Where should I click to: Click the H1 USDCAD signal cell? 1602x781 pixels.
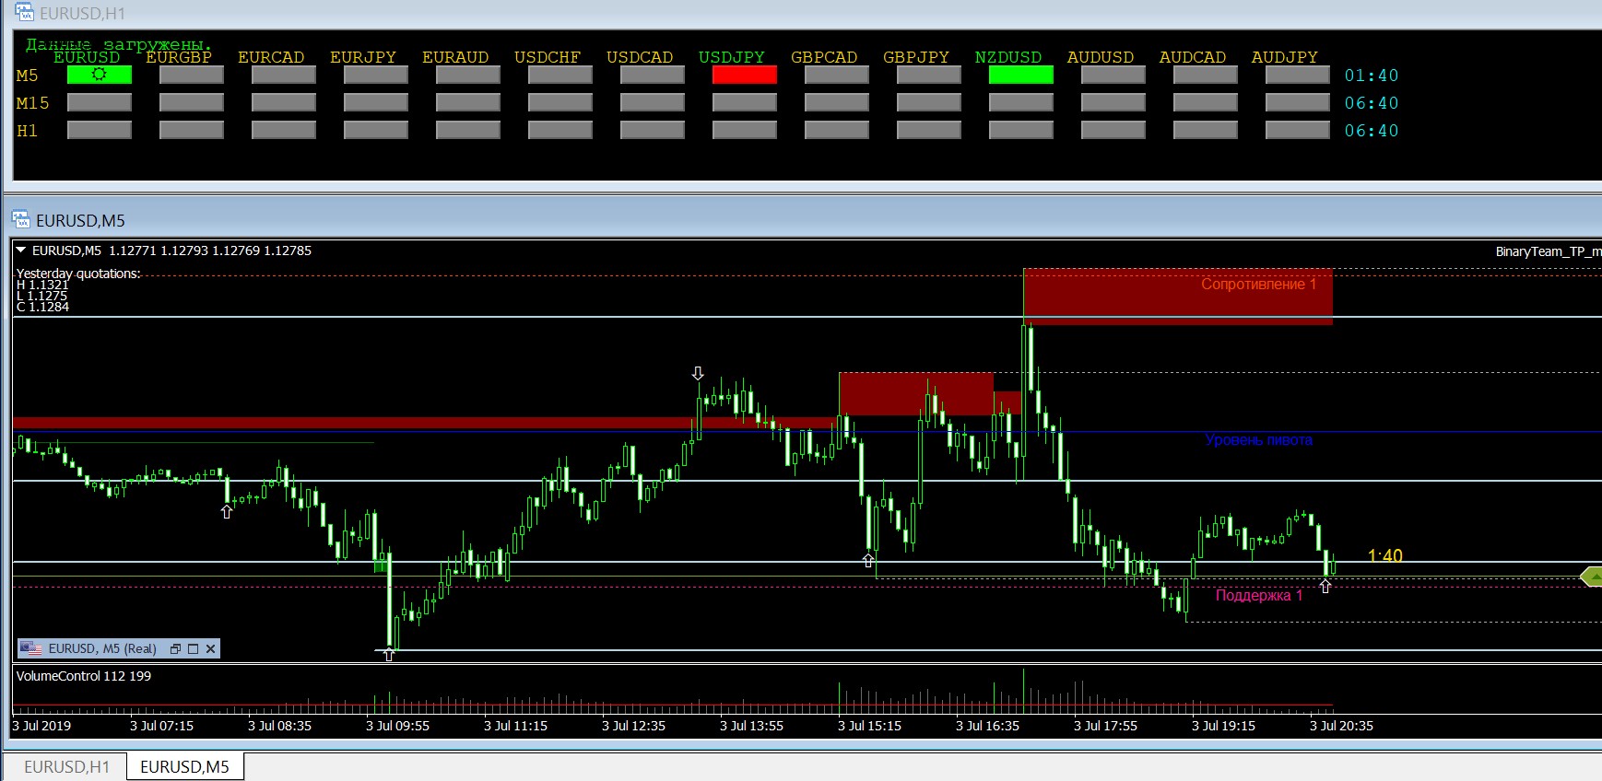click(653, 130)
